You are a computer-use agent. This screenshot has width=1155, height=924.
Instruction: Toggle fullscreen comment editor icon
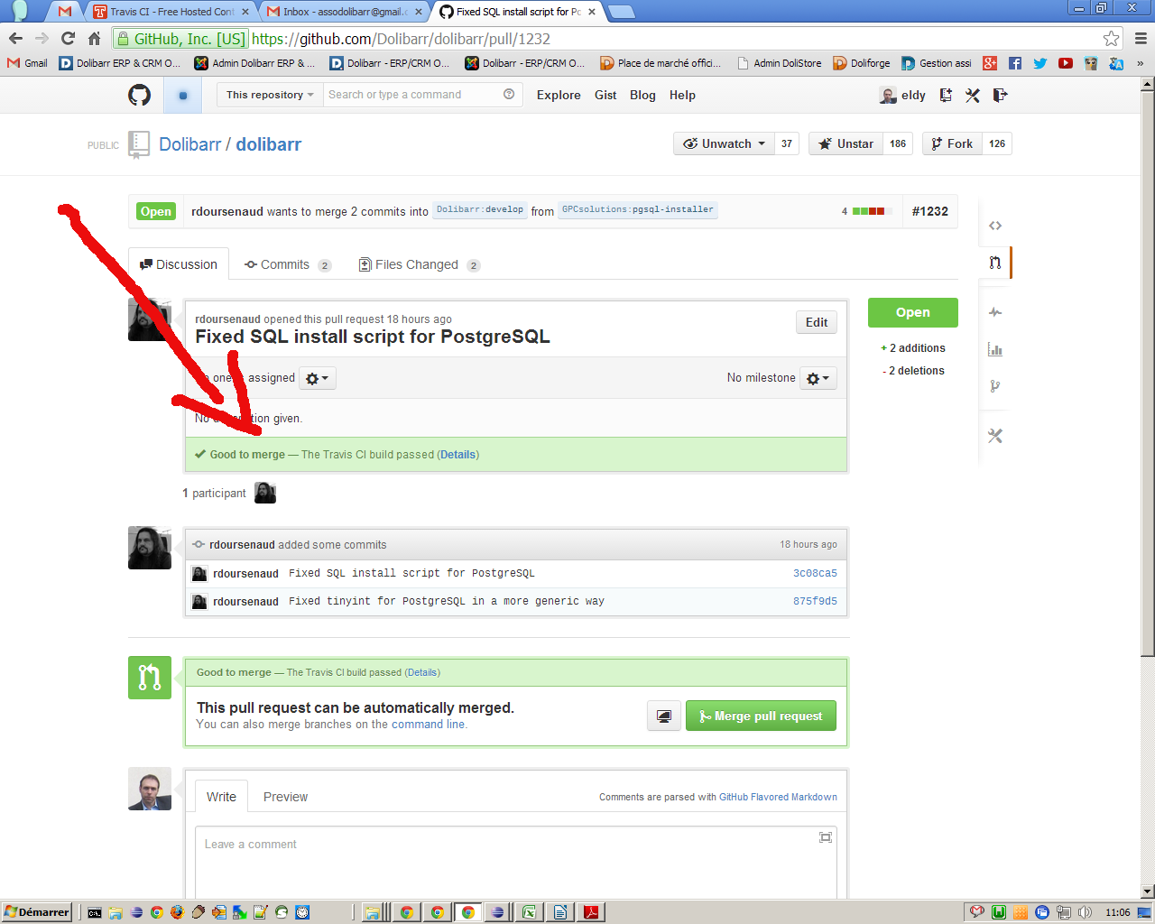click(825, 837)
